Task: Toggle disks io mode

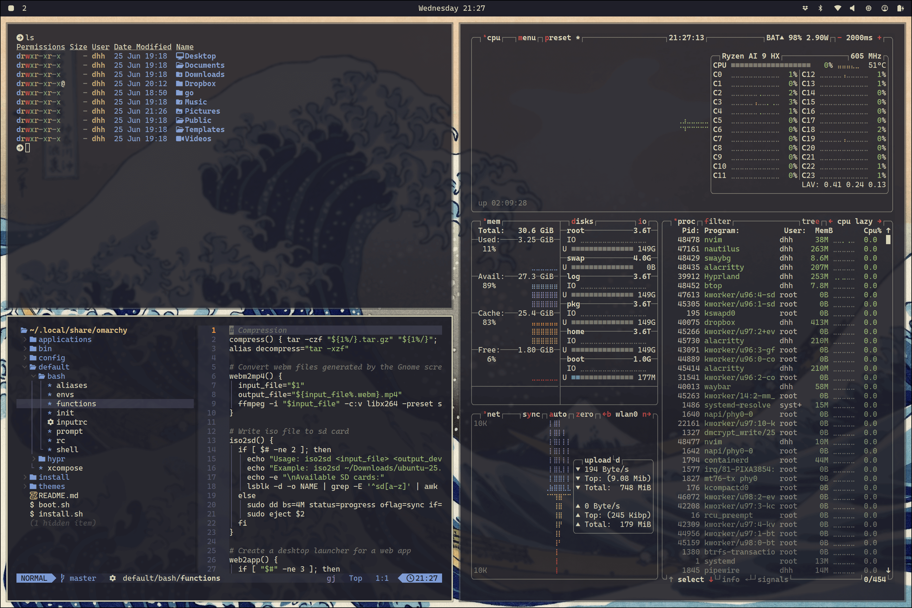Action: [642, 221]
